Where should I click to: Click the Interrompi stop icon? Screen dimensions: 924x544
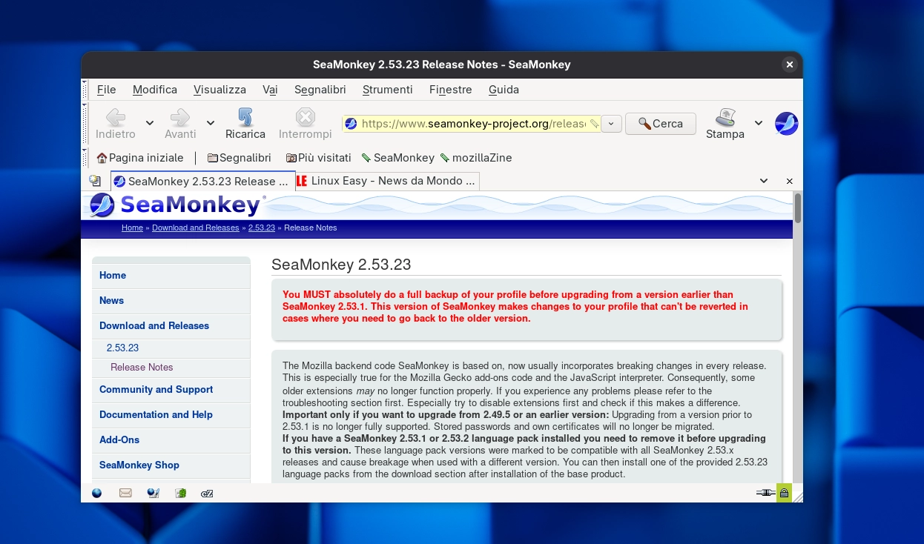(x=305, y=117)
